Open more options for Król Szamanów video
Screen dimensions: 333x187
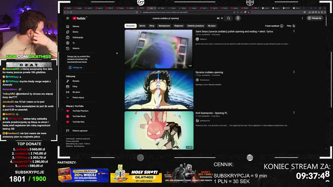point(294,113)
